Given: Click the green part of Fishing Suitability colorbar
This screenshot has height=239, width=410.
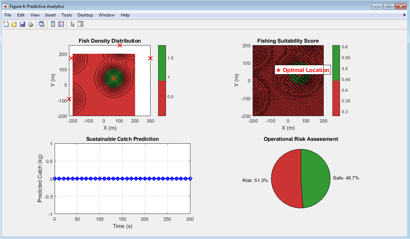Looking at the screenshot, I should pyautogui.click(x=336, y=63).
